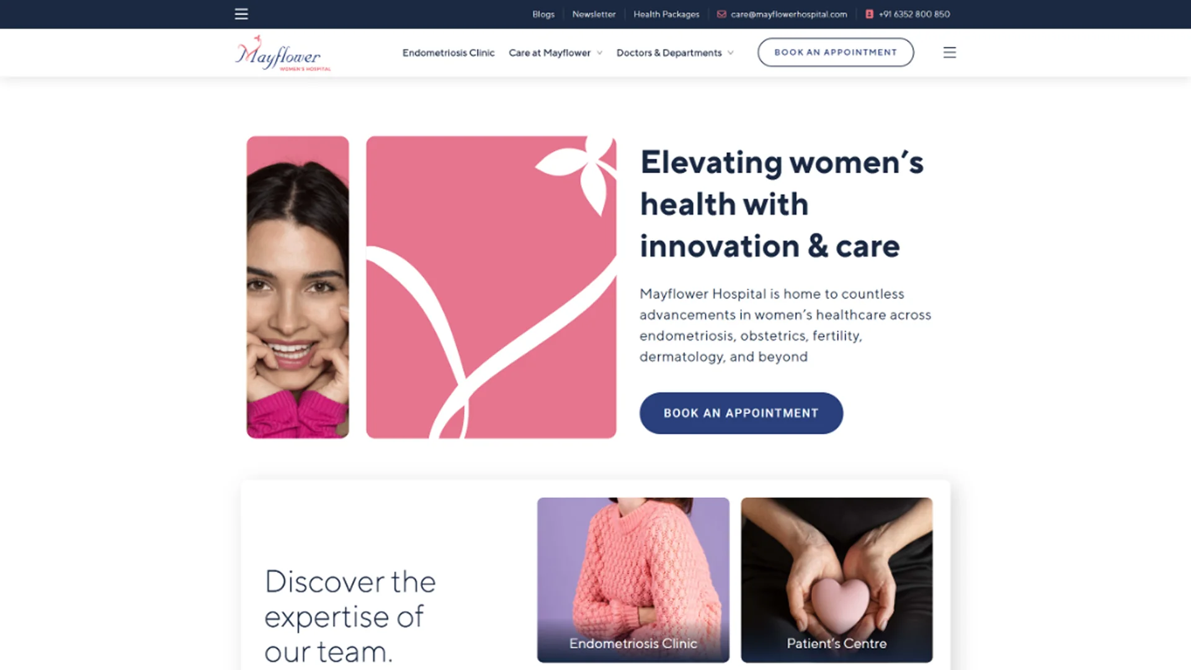Image resolution: width=1191 pixels, height=670 pixels.
Task: Go to Health Packages
Action: 666,14
